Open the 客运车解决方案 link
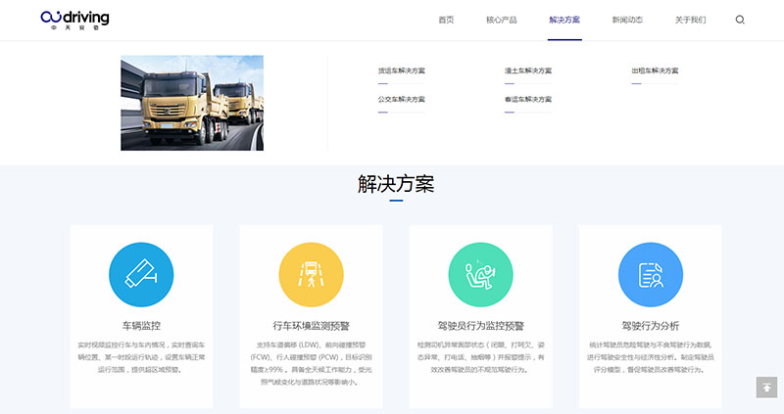 click(x=528, y=99)
